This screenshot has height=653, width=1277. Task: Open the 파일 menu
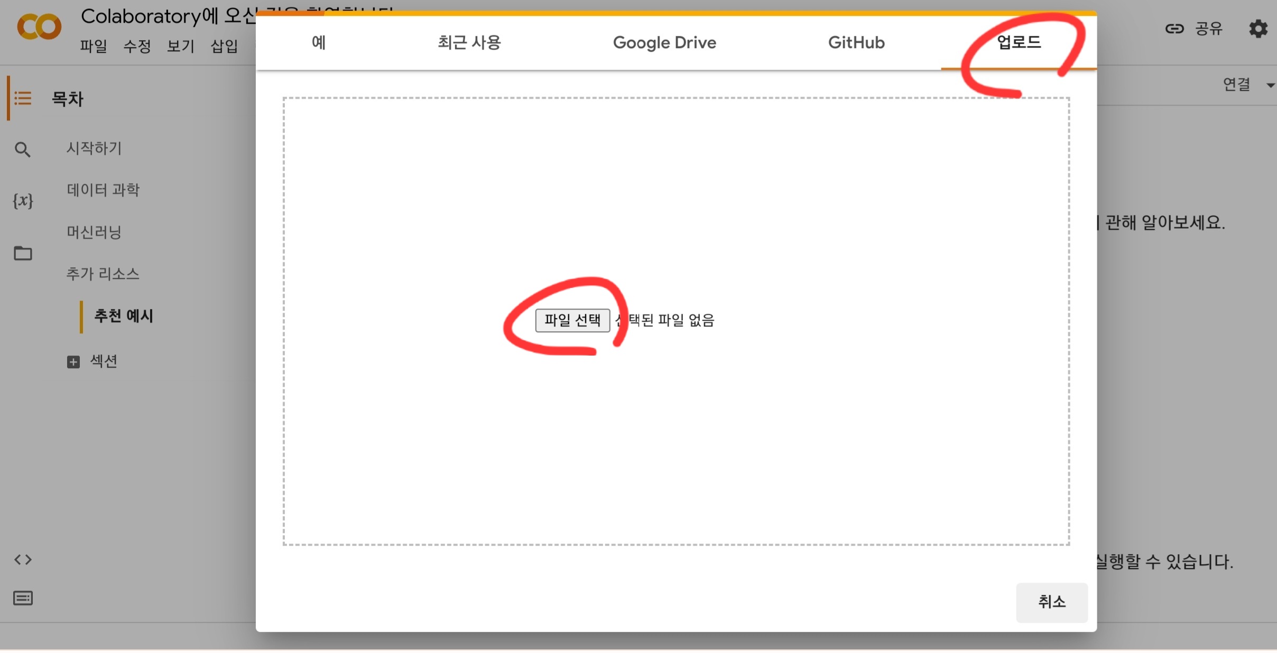point(94,46)
